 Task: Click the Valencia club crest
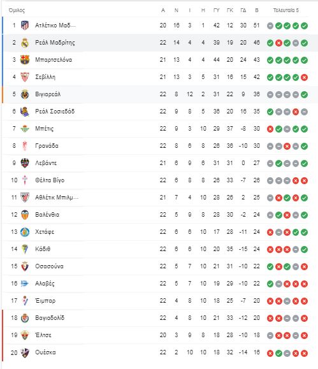[25, 215]
